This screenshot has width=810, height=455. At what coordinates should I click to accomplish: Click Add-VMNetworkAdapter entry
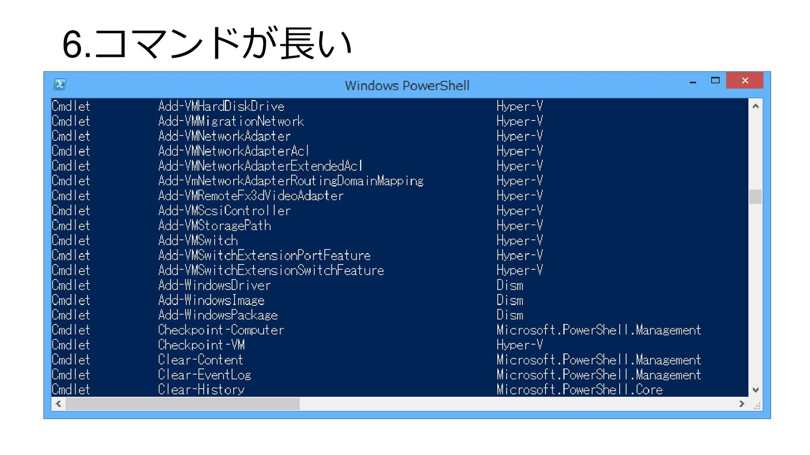(x=224, y=136)
